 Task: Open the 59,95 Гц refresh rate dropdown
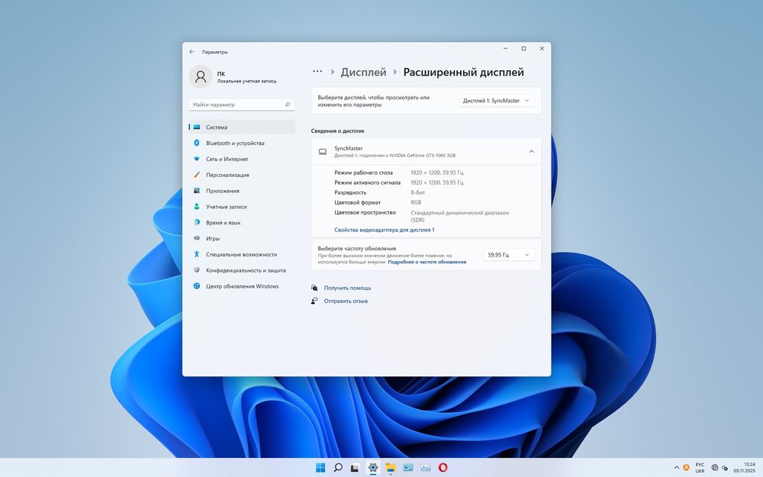(x=508, y=255)
